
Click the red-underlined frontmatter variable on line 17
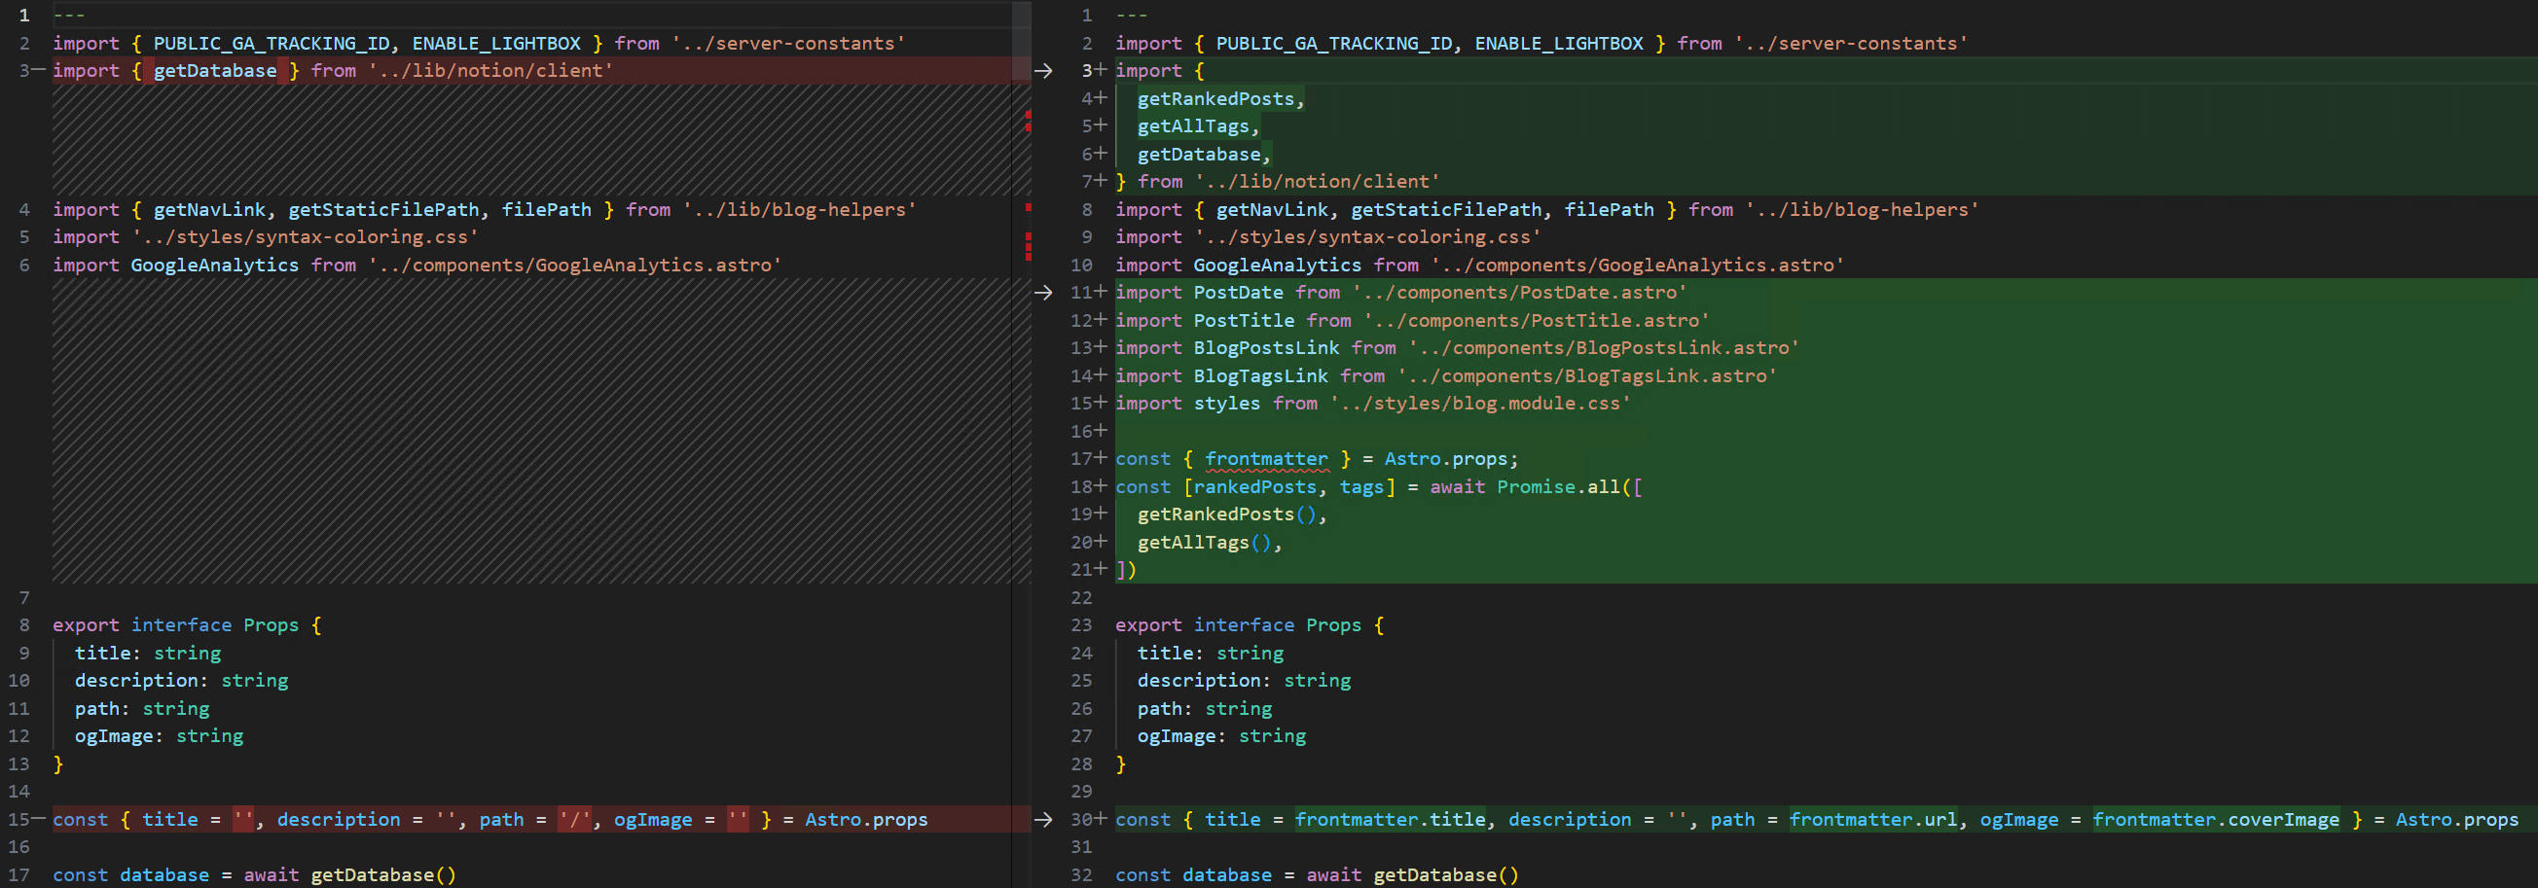pyautogui.click(x=1266, y=459)
